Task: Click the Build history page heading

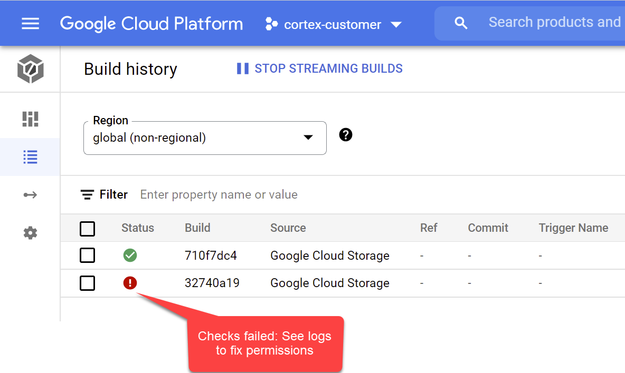Action: tap(130, 69)
